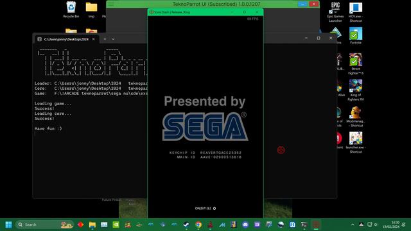The width and height of the screenshot is (411, 231).
Task: Click the SonicDash window title bar icon
Action: click(x=152, y=12)
